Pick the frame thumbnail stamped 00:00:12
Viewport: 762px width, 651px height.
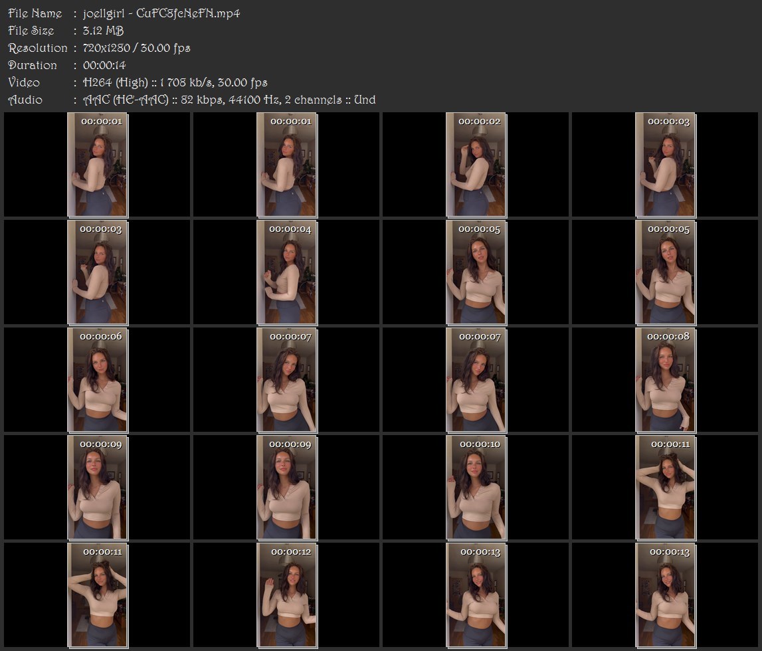click(287, 596)
